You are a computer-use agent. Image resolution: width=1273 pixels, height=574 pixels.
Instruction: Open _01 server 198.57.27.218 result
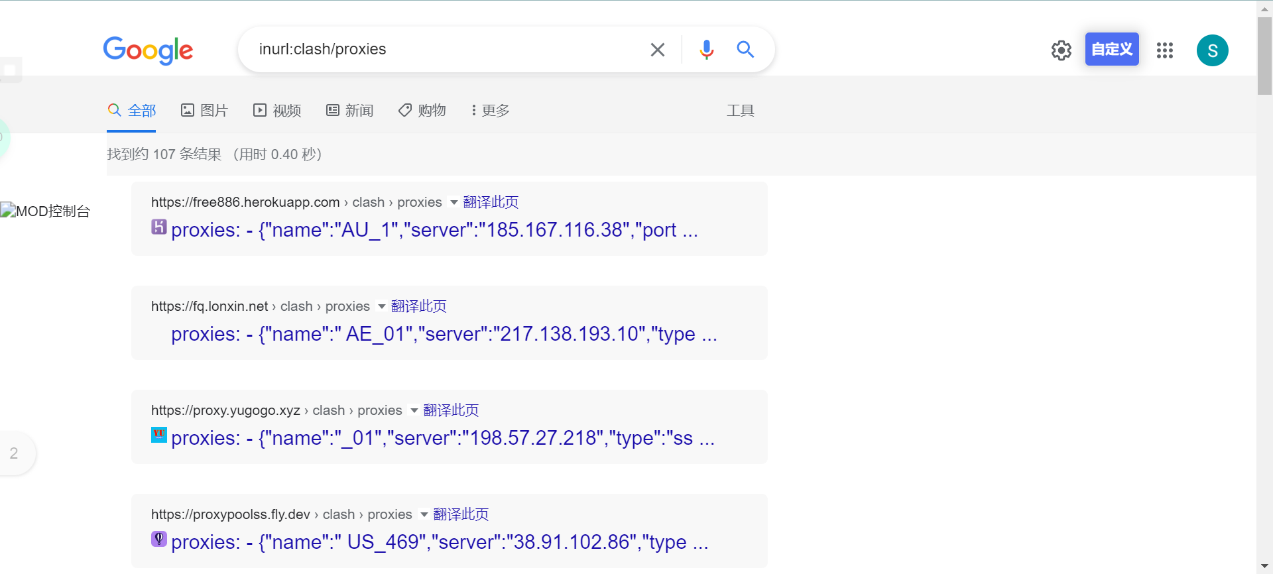(443, 438)
